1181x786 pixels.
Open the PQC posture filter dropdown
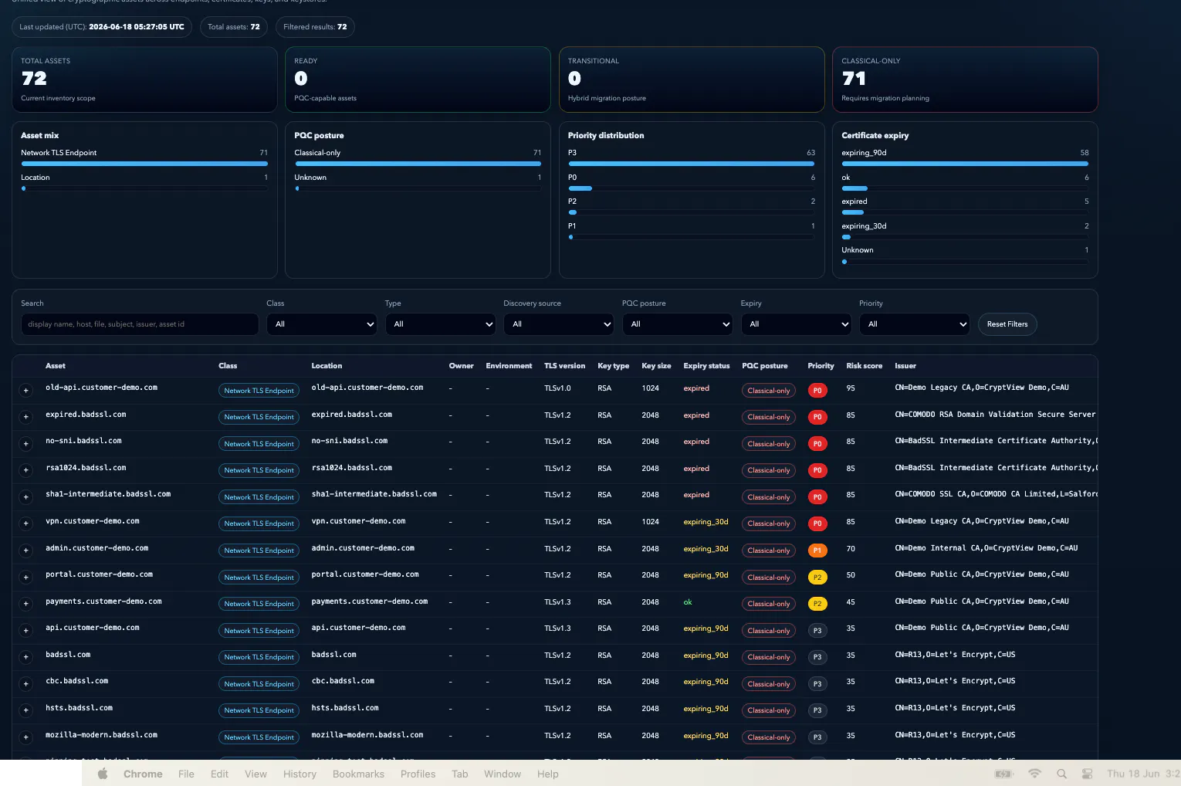pos(677,324)
